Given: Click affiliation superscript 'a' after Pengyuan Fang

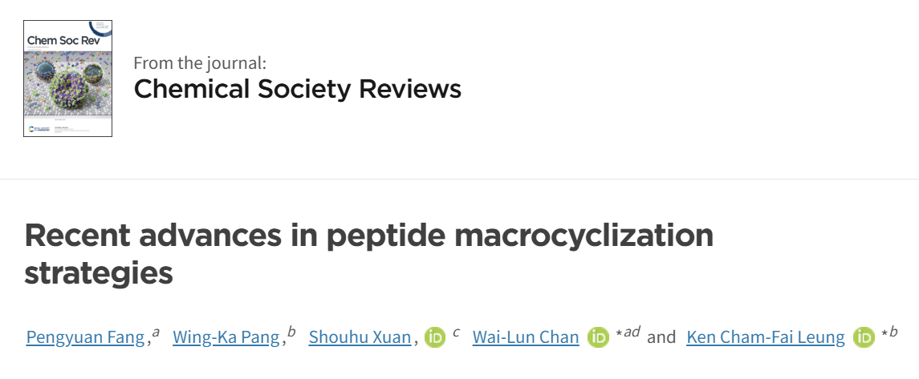Looking at the screenshot, I should 156,333.
